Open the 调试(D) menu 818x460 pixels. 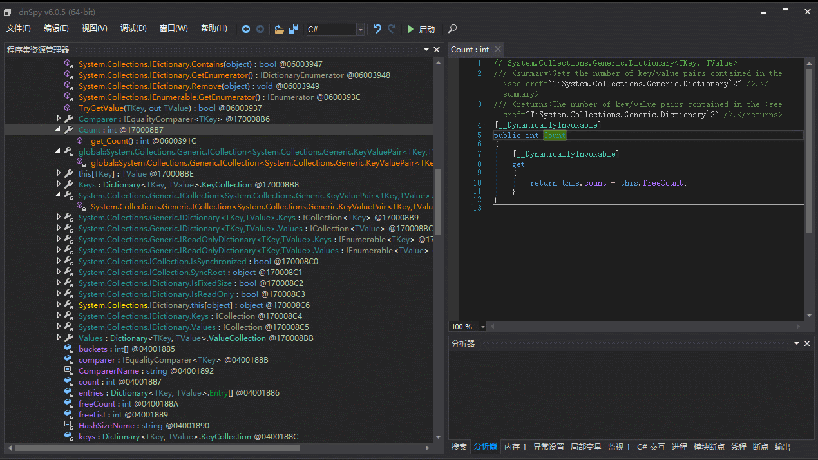coord(133,28)
